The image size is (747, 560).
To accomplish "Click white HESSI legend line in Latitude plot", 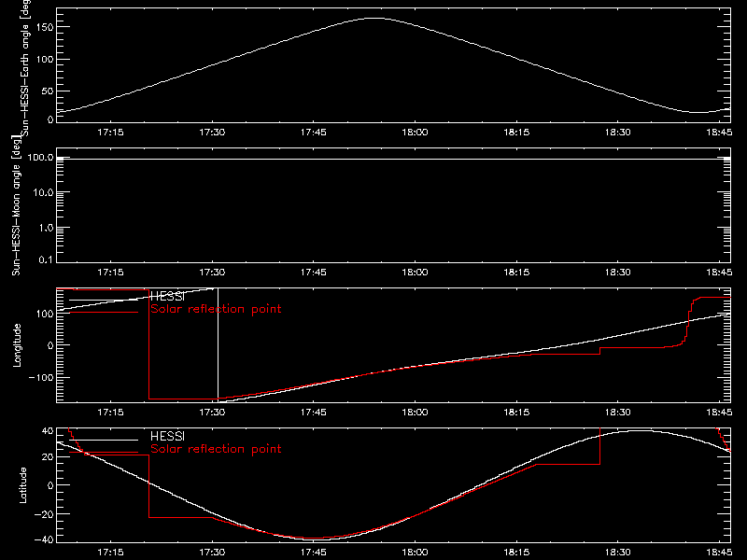I will pyautogui.click(x=104, y=440).
